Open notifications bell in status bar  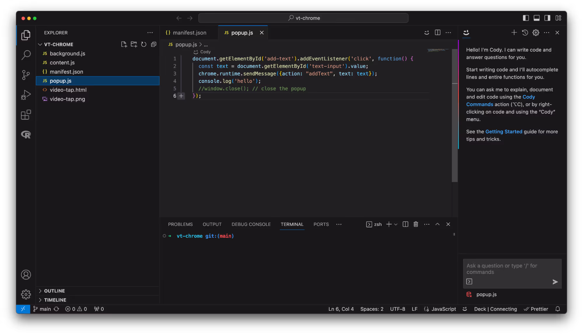[558, 309]
